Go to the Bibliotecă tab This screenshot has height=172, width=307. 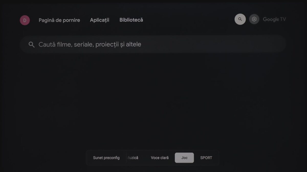coord(131,20)
